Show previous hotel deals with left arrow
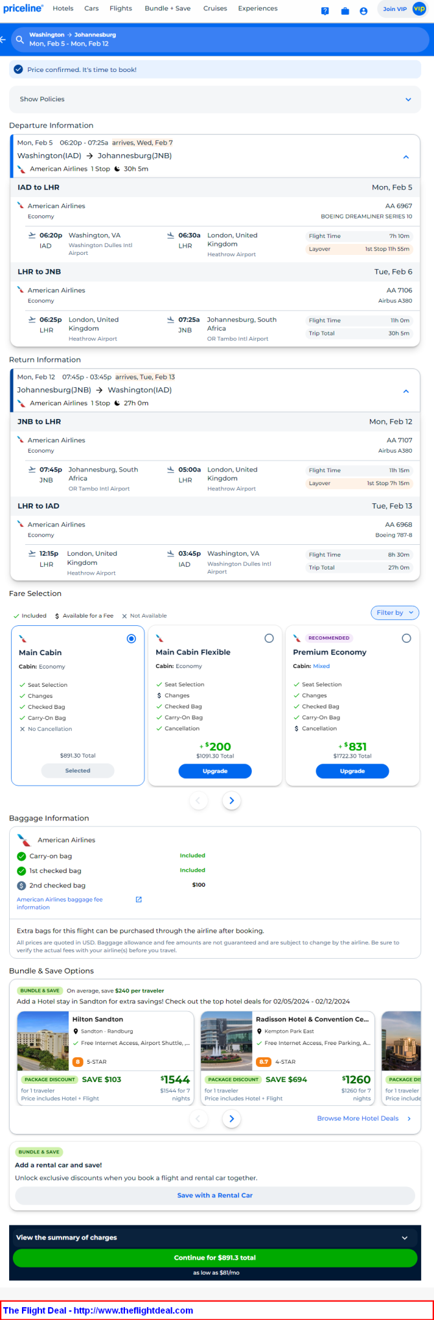Screen dimensions: 434x1320 click(x=199, y=1119)
